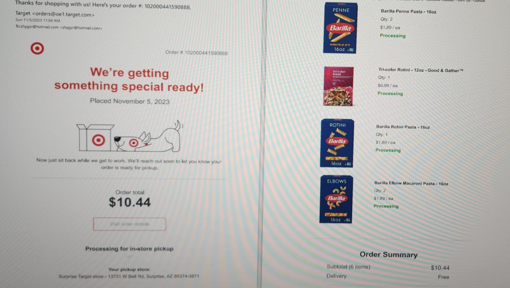Open the Barilla Elbows pasta box image

[x=336, y=199]
